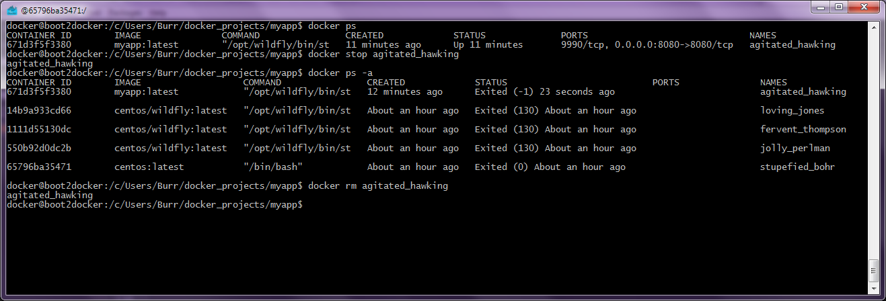
Task: Close the terminal window
Action: tap(863, 7)
